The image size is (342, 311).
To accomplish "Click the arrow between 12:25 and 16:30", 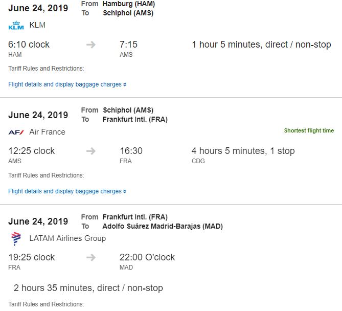I will 91,151.
